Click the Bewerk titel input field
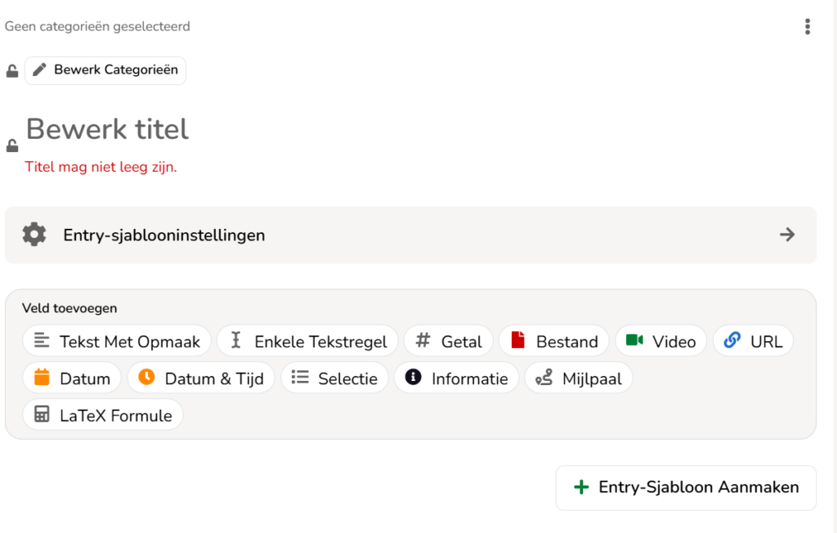The height and width of the screenshot is (533, 837). [x=107, y=129]
